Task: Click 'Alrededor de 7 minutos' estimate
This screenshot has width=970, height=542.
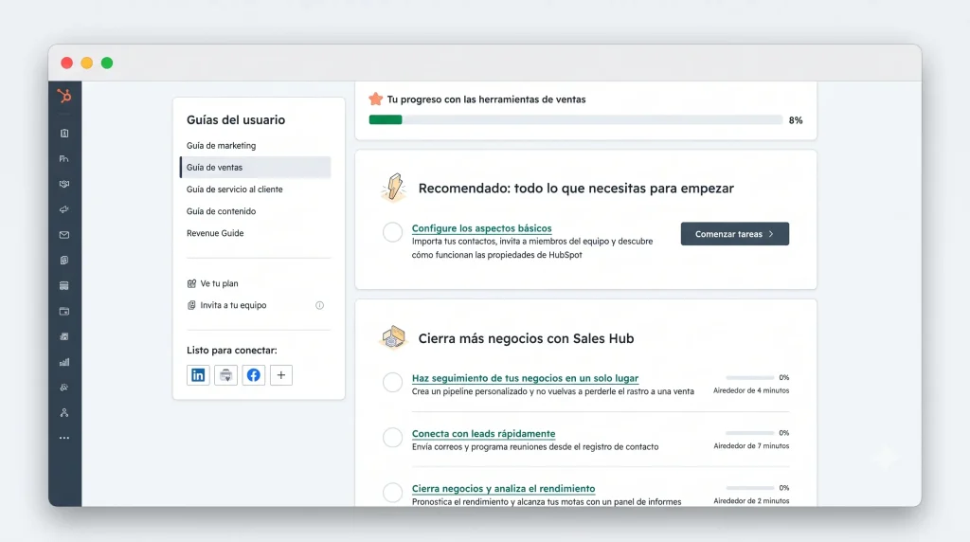Action: pos(751,446)
